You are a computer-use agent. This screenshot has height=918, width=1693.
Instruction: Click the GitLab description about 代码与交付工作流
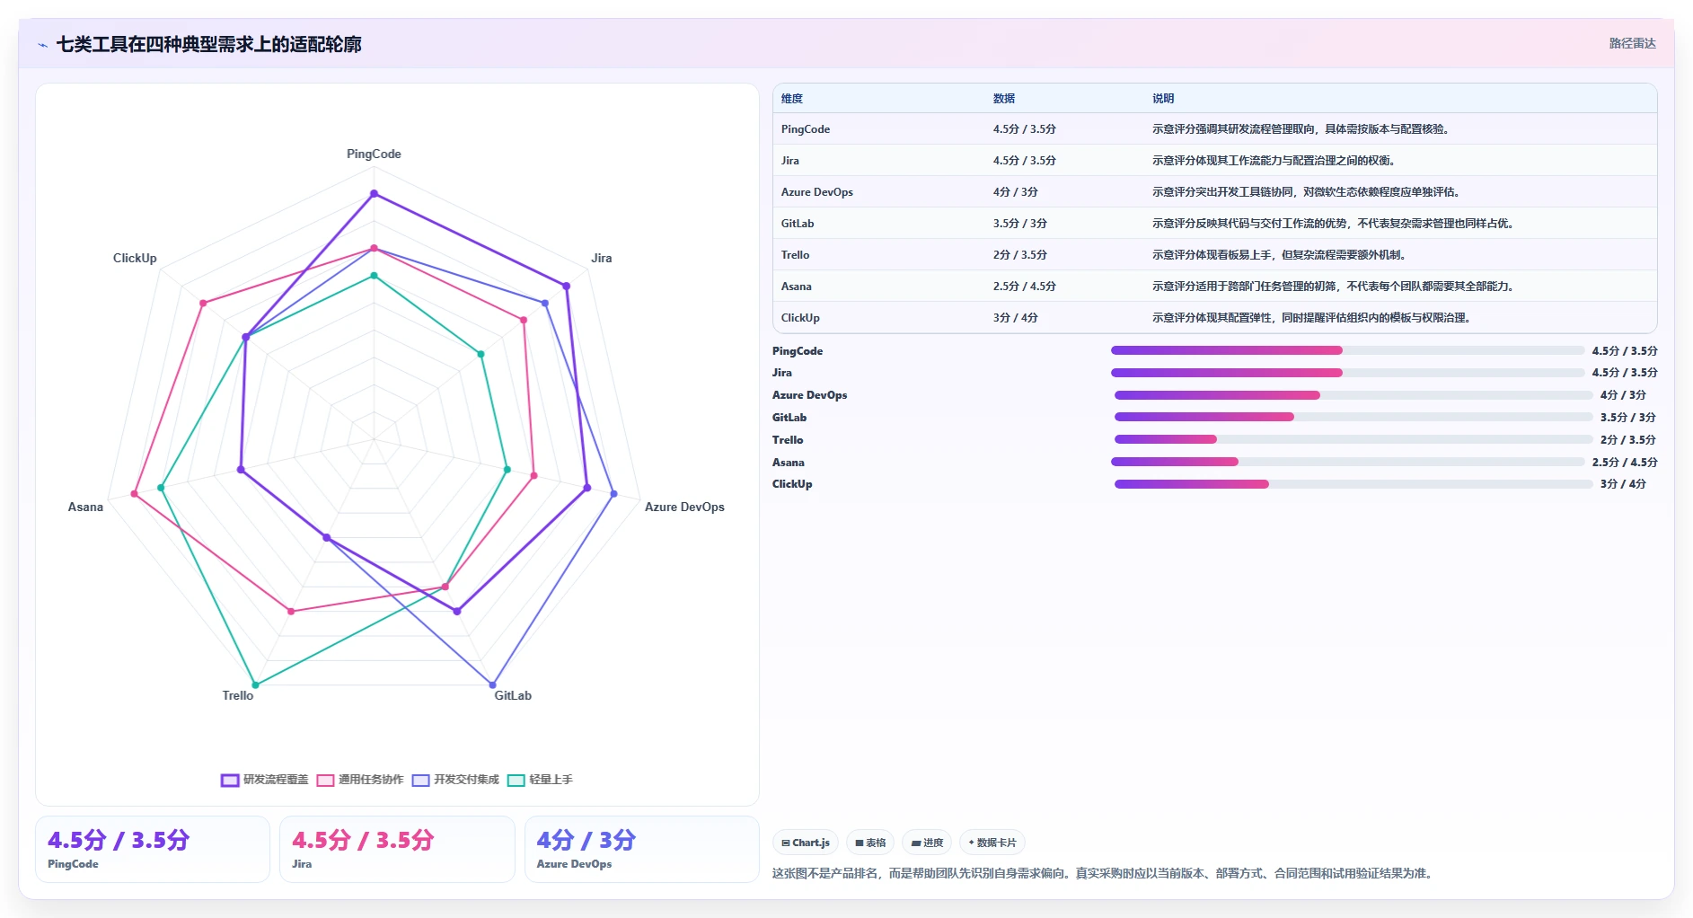click(1335, 224)
